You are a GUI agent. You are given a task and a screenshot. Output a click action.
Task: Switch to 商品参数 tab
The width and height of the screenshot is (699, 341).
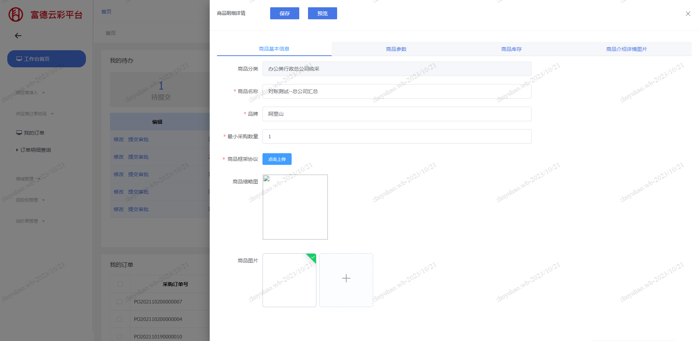coord(396,49)
